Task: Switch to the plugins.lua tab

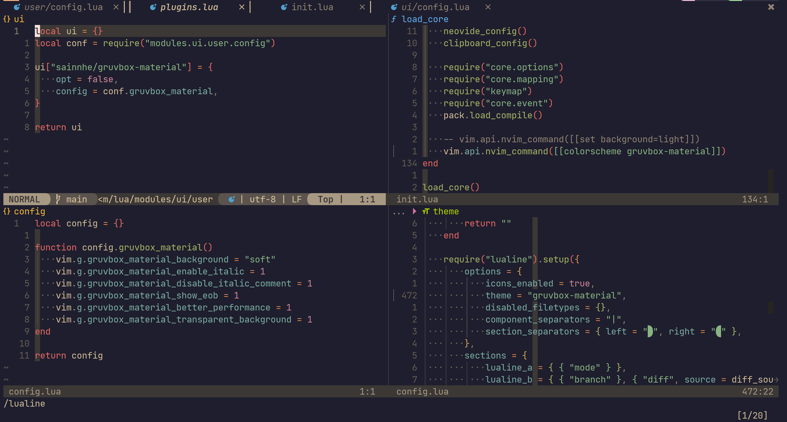Action: tap(189, 7)
